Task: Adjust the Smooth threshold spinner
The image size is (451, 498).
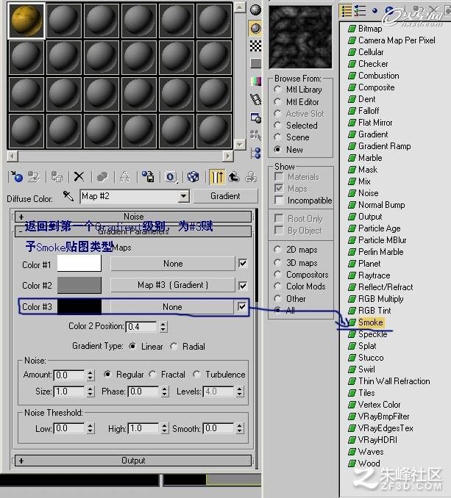Action: 240,428
